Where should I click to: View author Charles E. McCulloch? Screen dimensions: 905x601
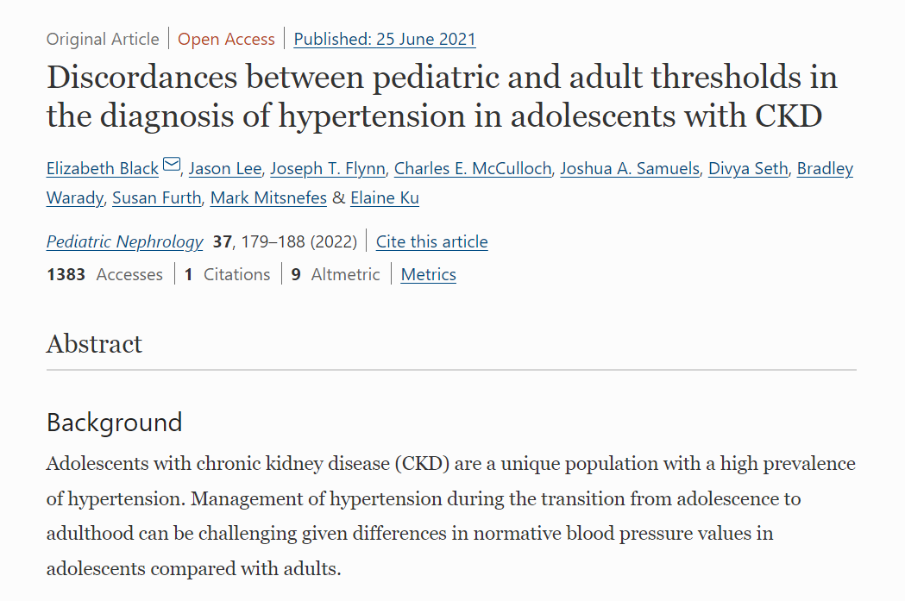coord(472,168)
